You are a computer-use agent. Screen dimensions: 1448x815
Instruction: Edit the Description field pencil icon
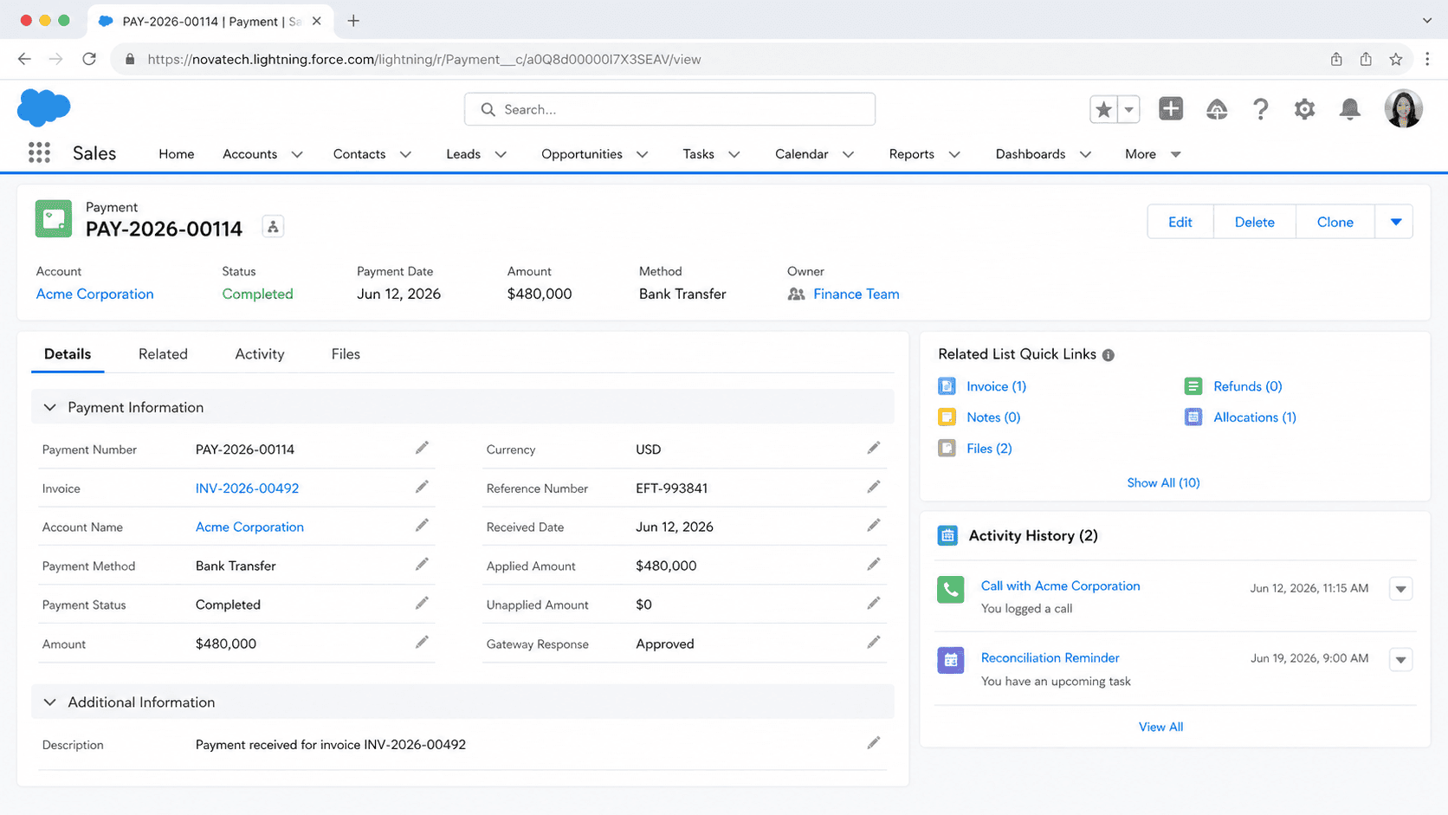(x=874, y=743)
